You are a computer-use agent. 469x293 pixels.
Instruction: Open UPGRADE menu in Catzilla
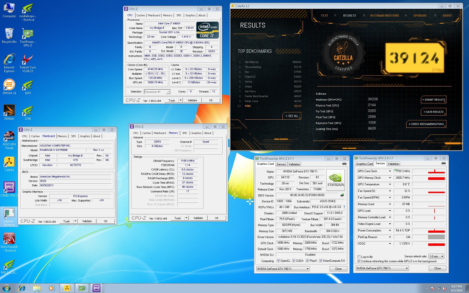420,16
